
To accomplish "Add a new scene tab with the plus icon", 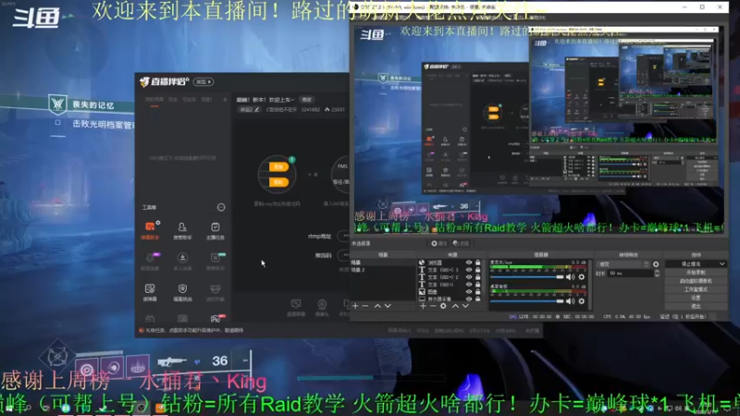I will click(x=225, y=100).
